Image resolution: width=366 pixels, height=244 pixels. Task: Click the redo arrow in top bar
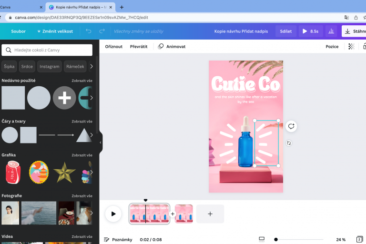pos(102,31)
